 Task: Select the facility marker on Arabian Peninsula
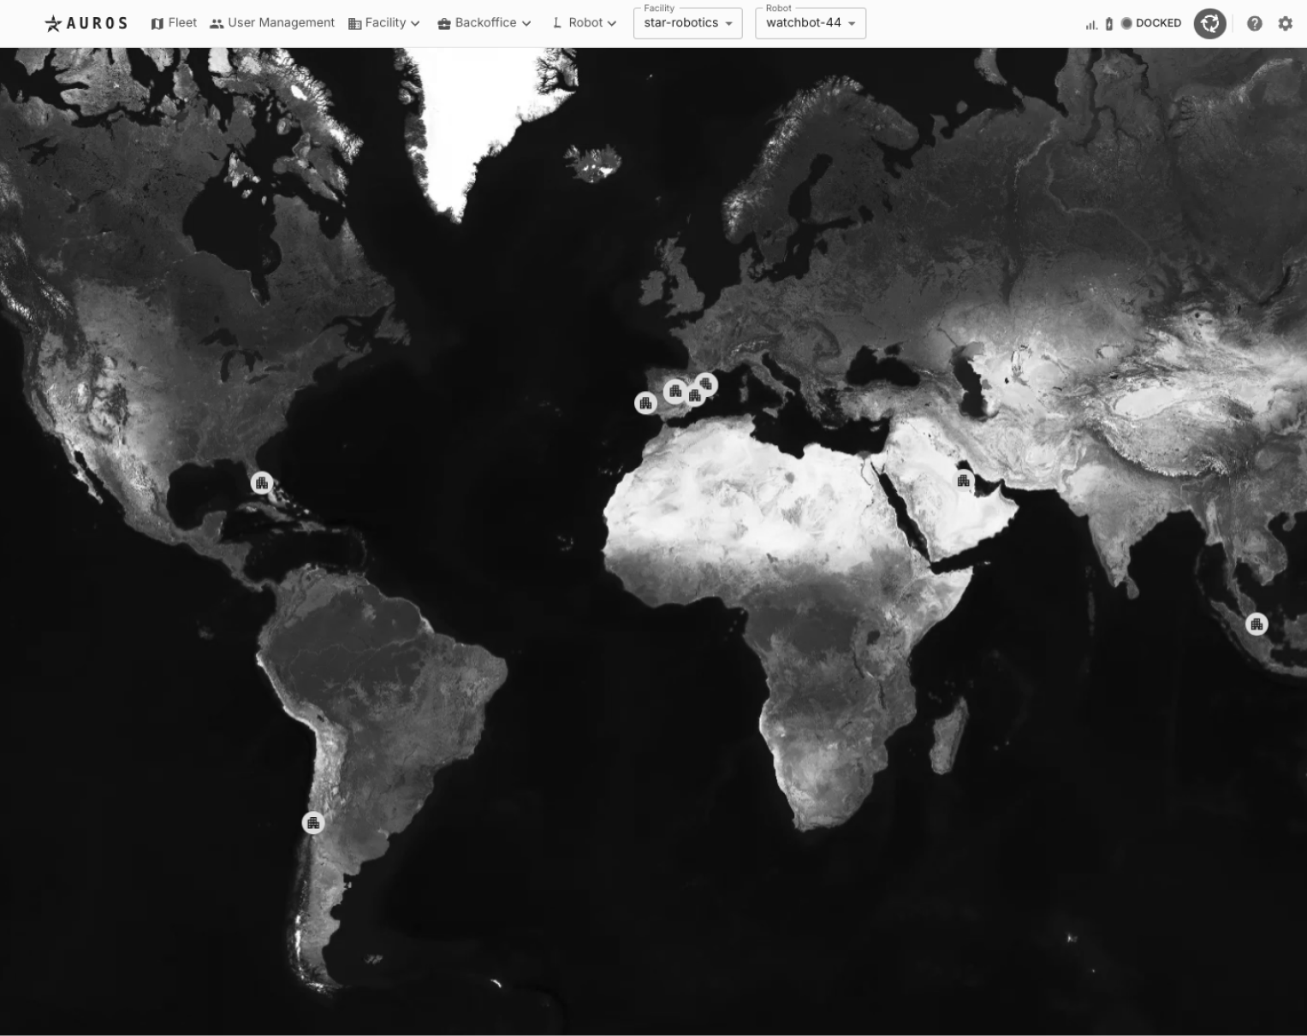964,481
